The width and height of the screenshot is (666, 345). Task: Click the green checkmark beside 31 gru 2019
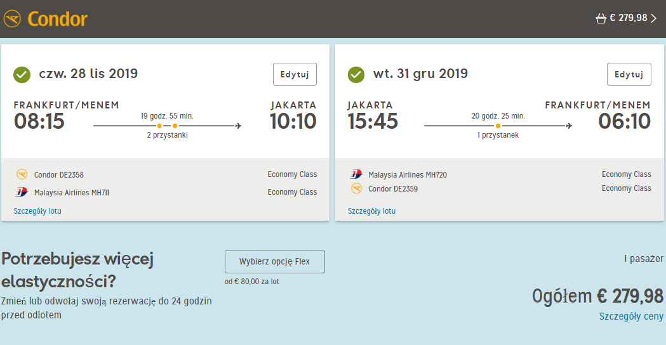(x=356, y=75)
